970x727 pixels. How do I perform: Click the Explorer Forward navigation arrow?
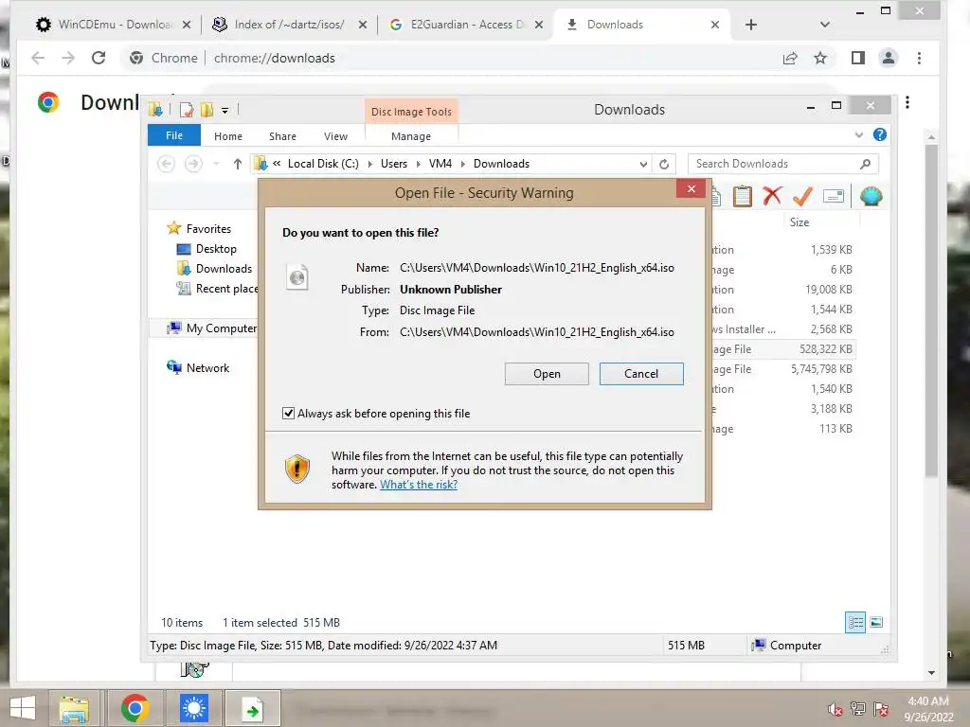tap(193, 164)
